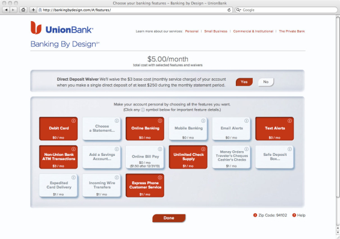340x239 pixels.
Task: Click the UnionBank logo
Action: (62, 28)
